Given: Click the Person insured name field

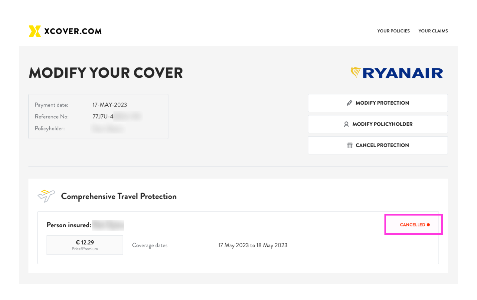Looking at the screenshot, I should pyautogui.click(x=108, y=225).
